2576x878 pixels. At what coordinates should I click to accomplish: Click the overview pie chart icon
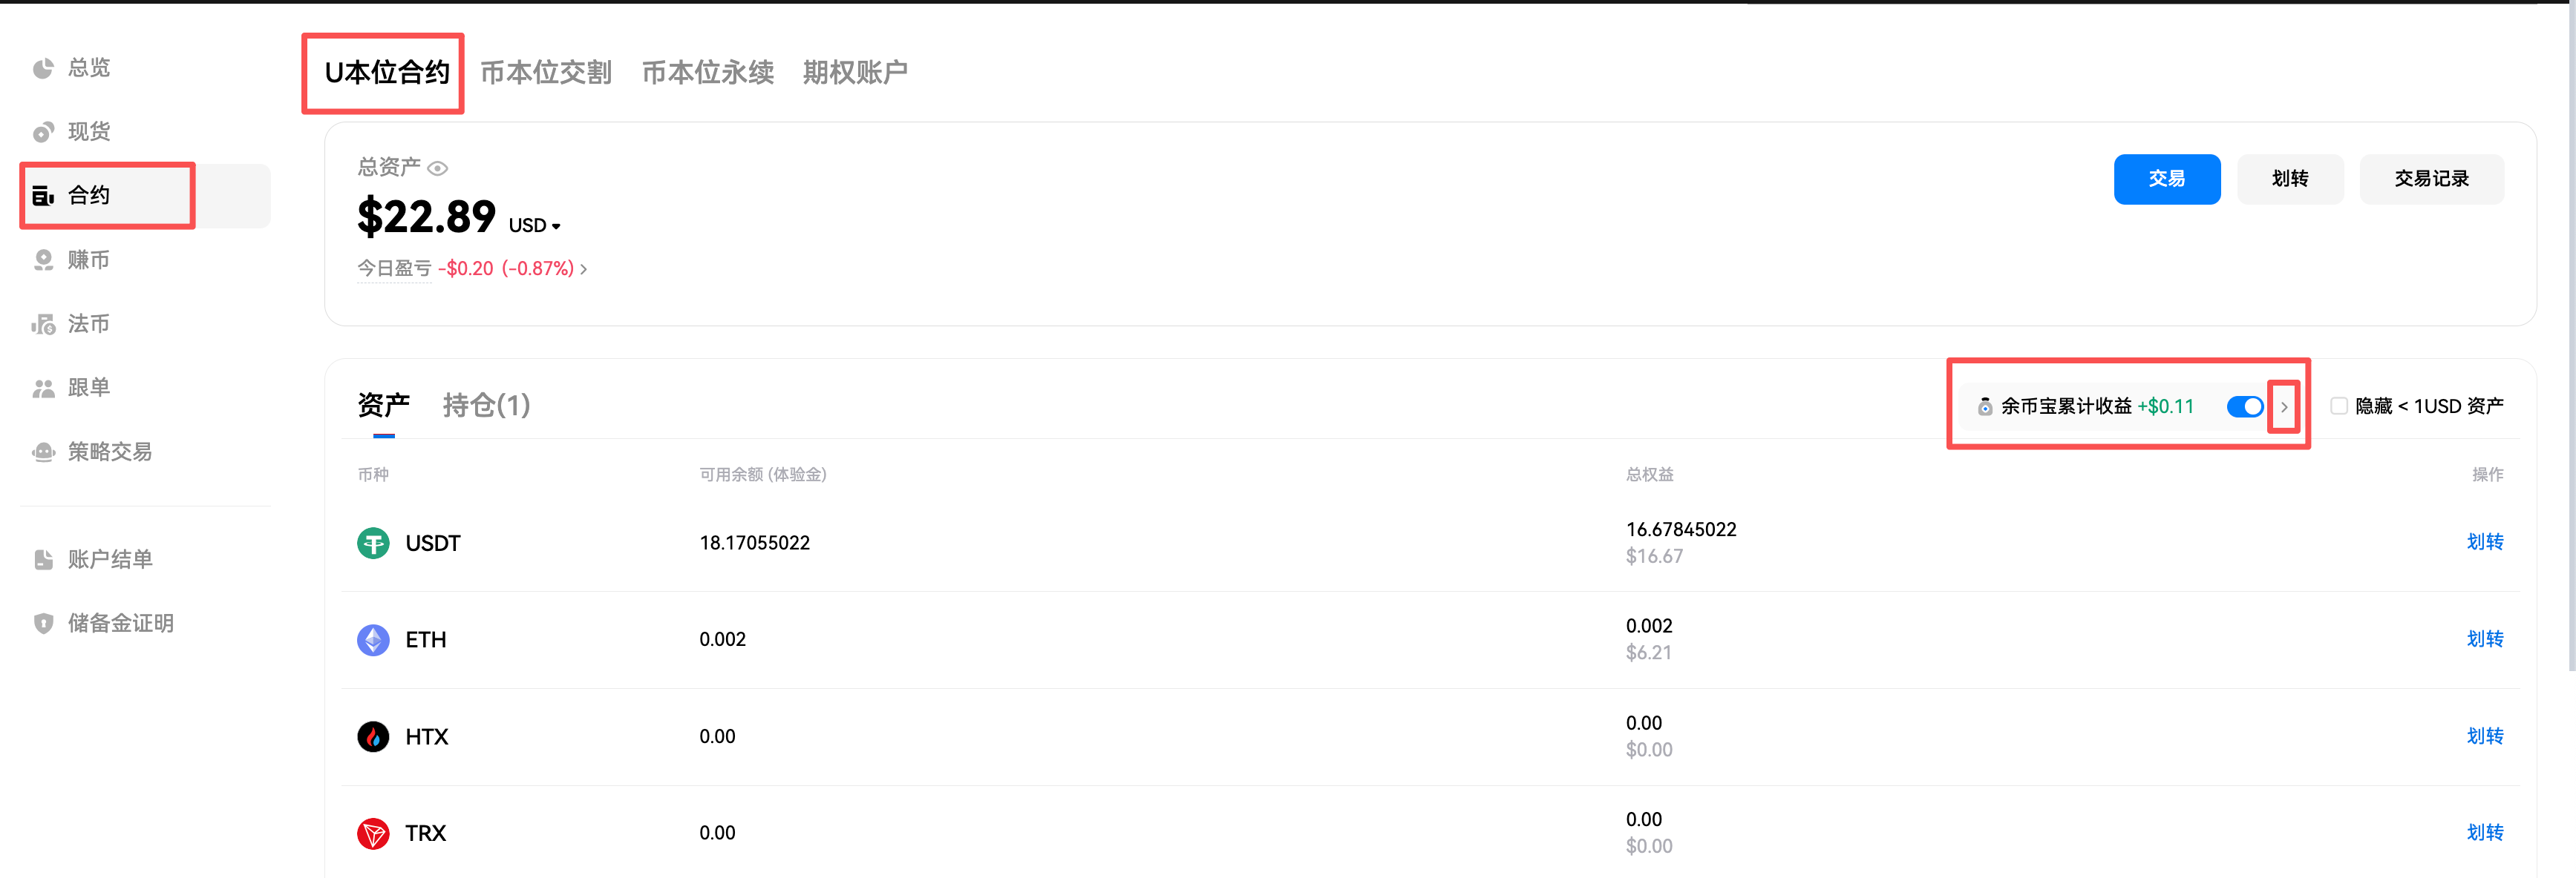tap(43, 68)
